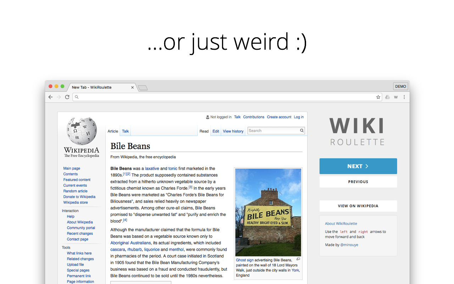
Task: Open a new tab in the browser
Action: (143, 88)
